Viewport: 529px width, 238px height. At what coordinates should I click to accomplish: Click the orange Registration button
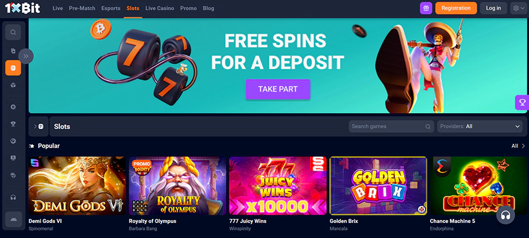[x=456, y=8]
